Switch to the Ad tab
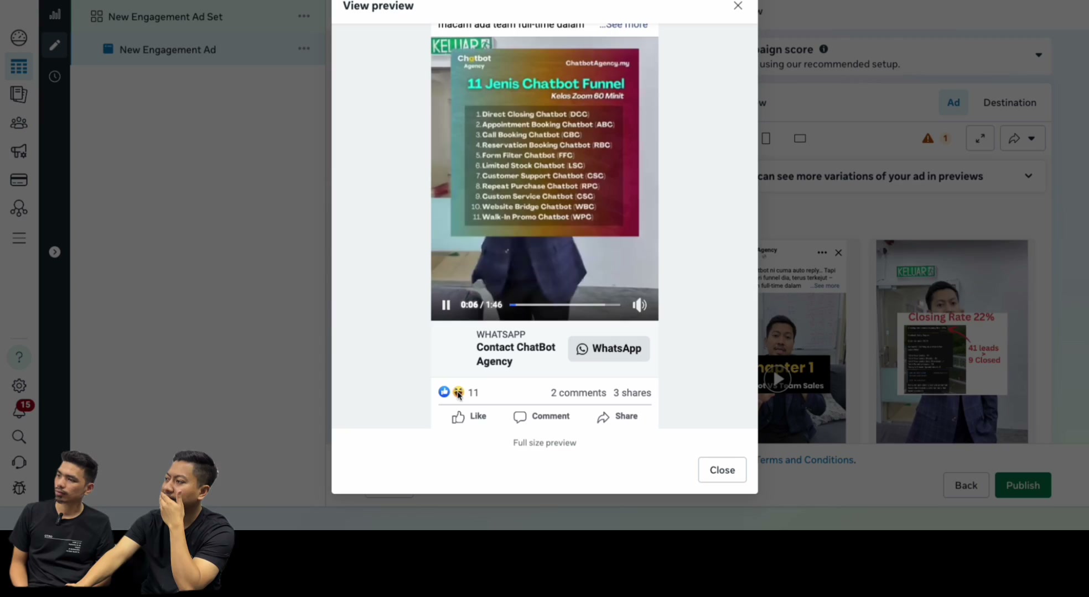 tap(953, 102)
